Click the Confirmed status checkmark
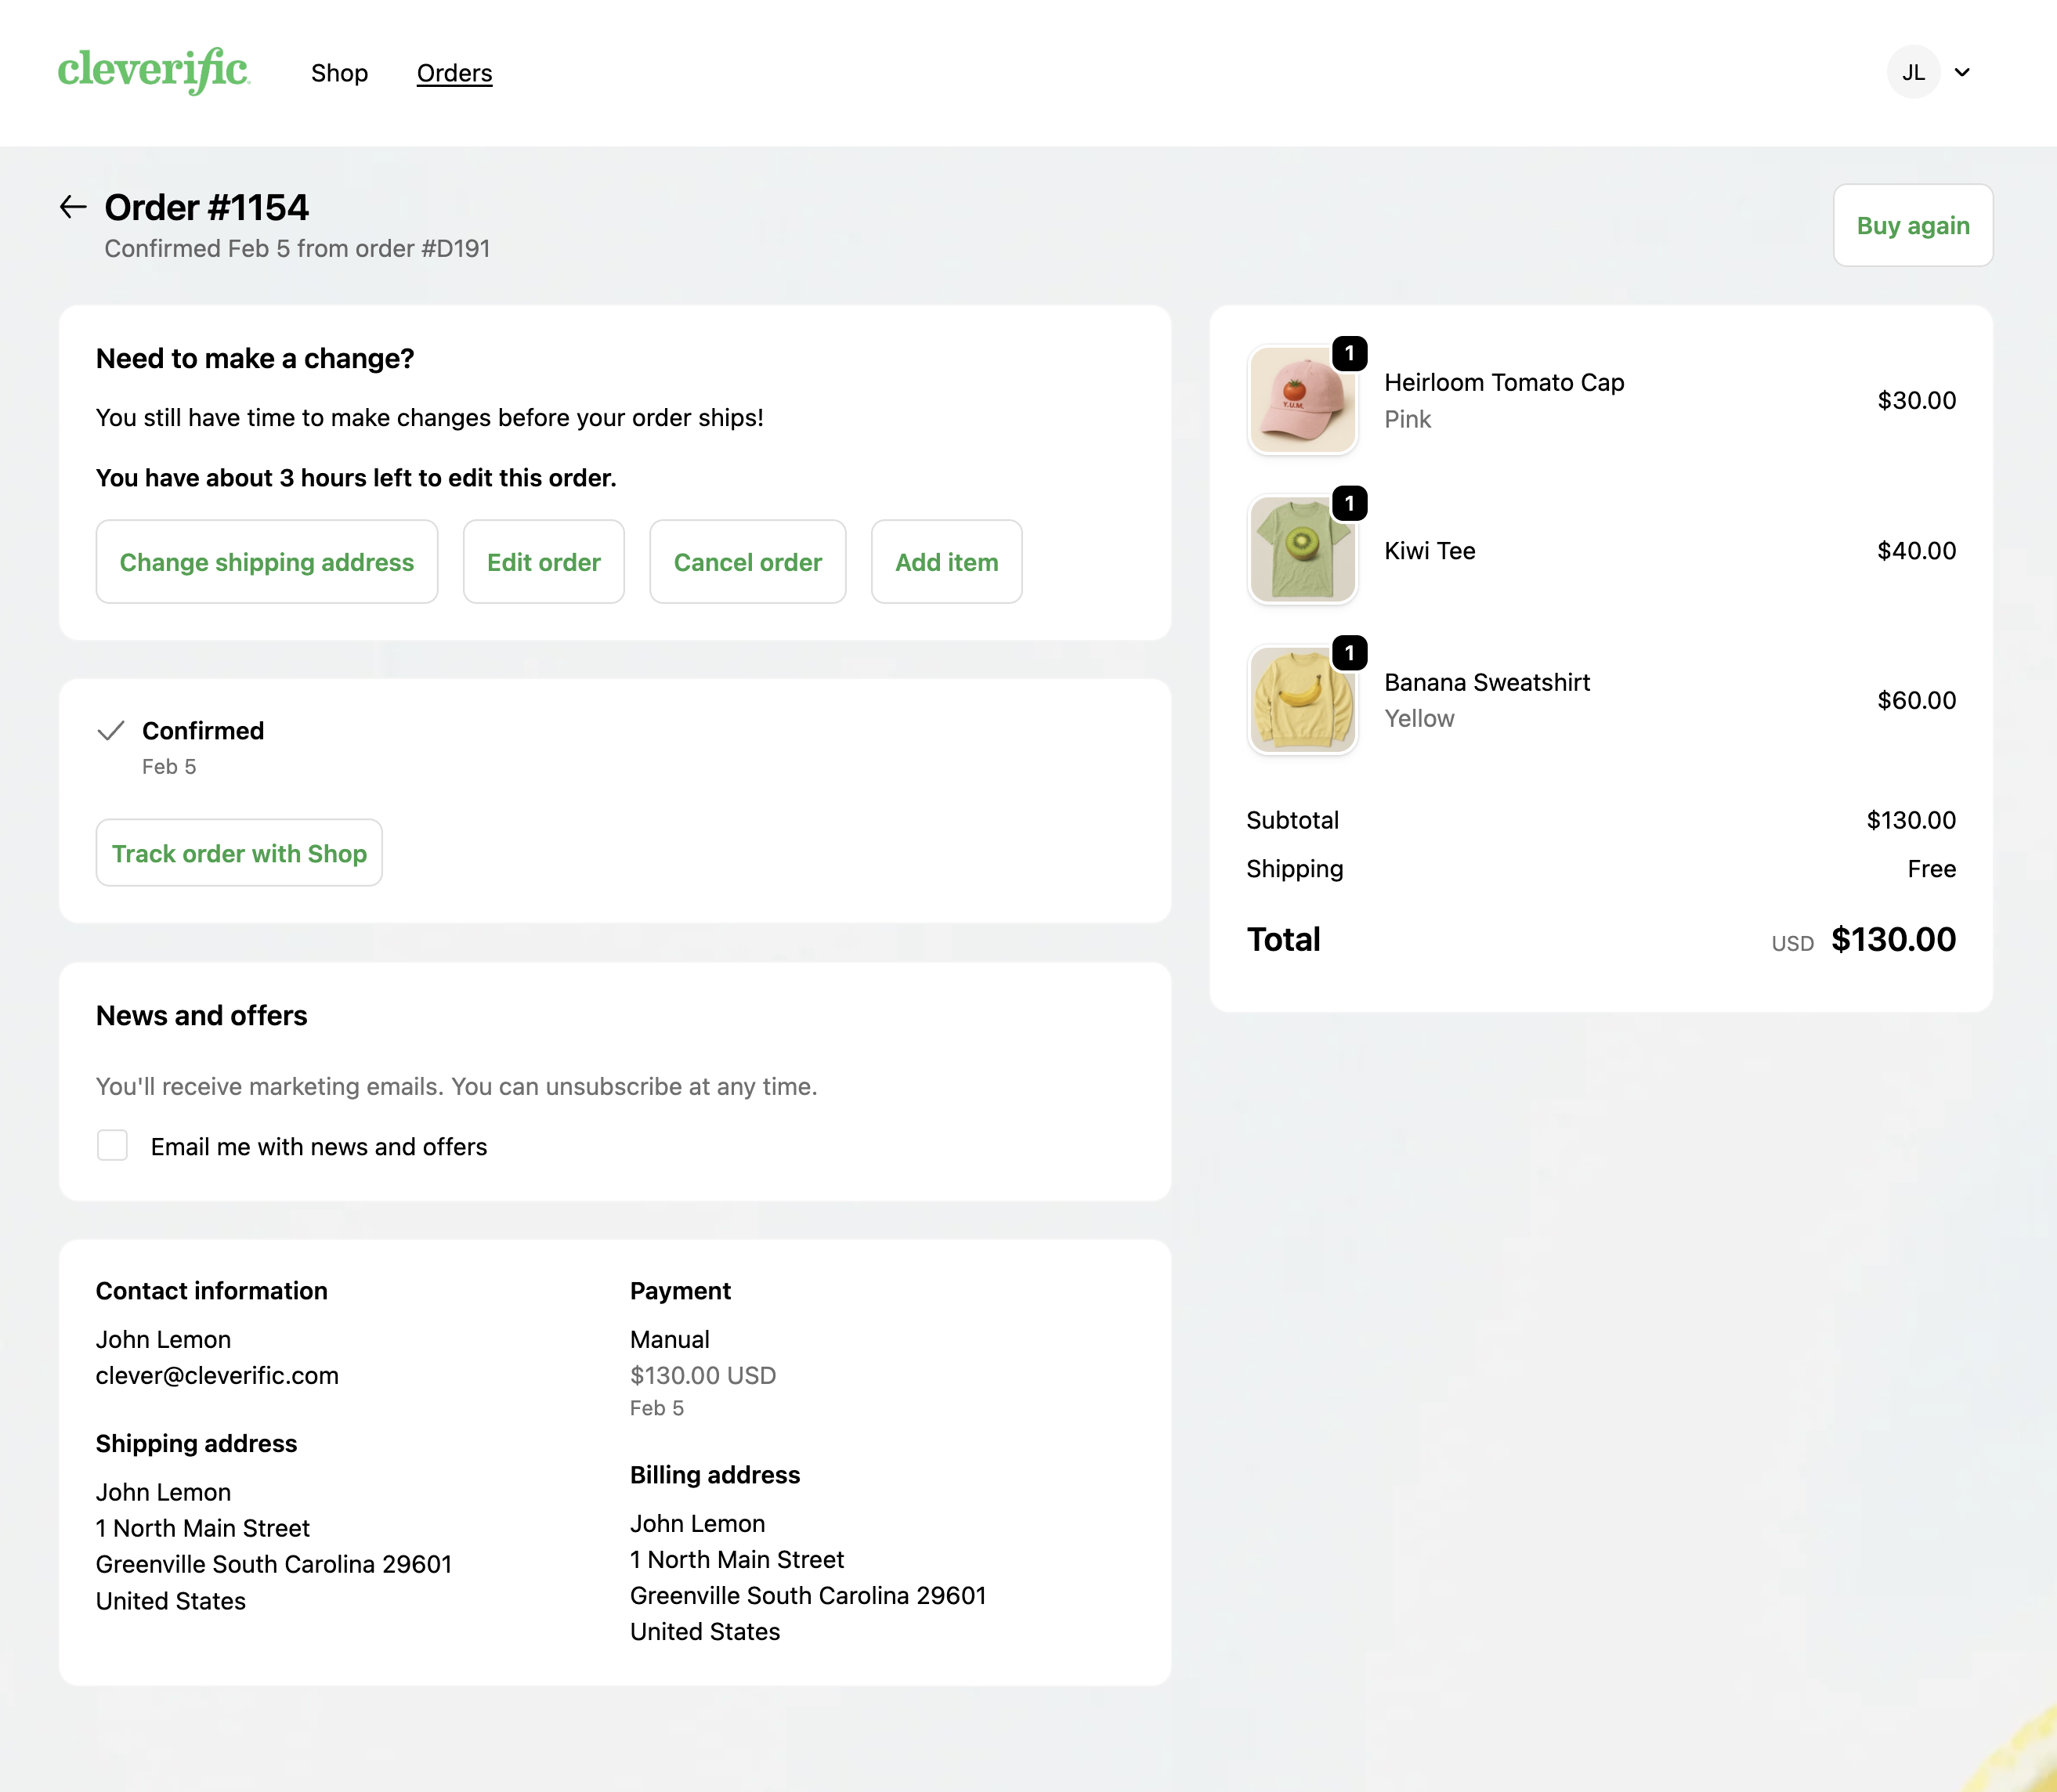 [x=112, y=731]
